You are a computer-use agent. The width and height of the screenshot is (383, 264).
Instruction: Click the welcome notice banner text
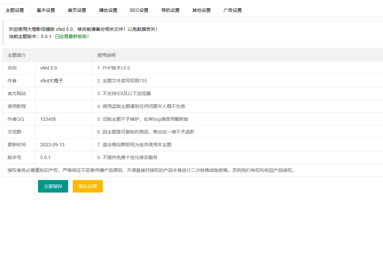83,29
